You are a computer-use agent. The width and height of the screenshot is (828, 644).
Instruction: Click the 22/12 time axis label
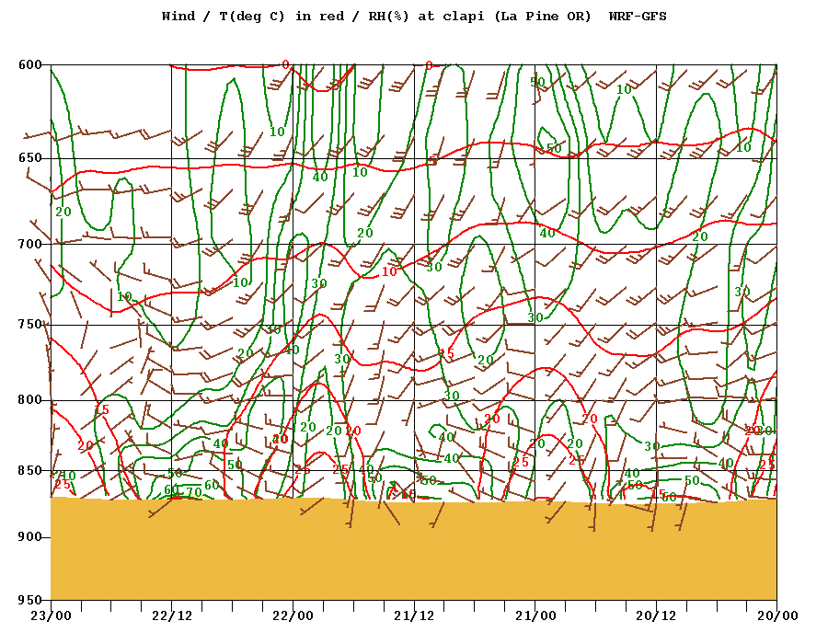tap(172, 615)
